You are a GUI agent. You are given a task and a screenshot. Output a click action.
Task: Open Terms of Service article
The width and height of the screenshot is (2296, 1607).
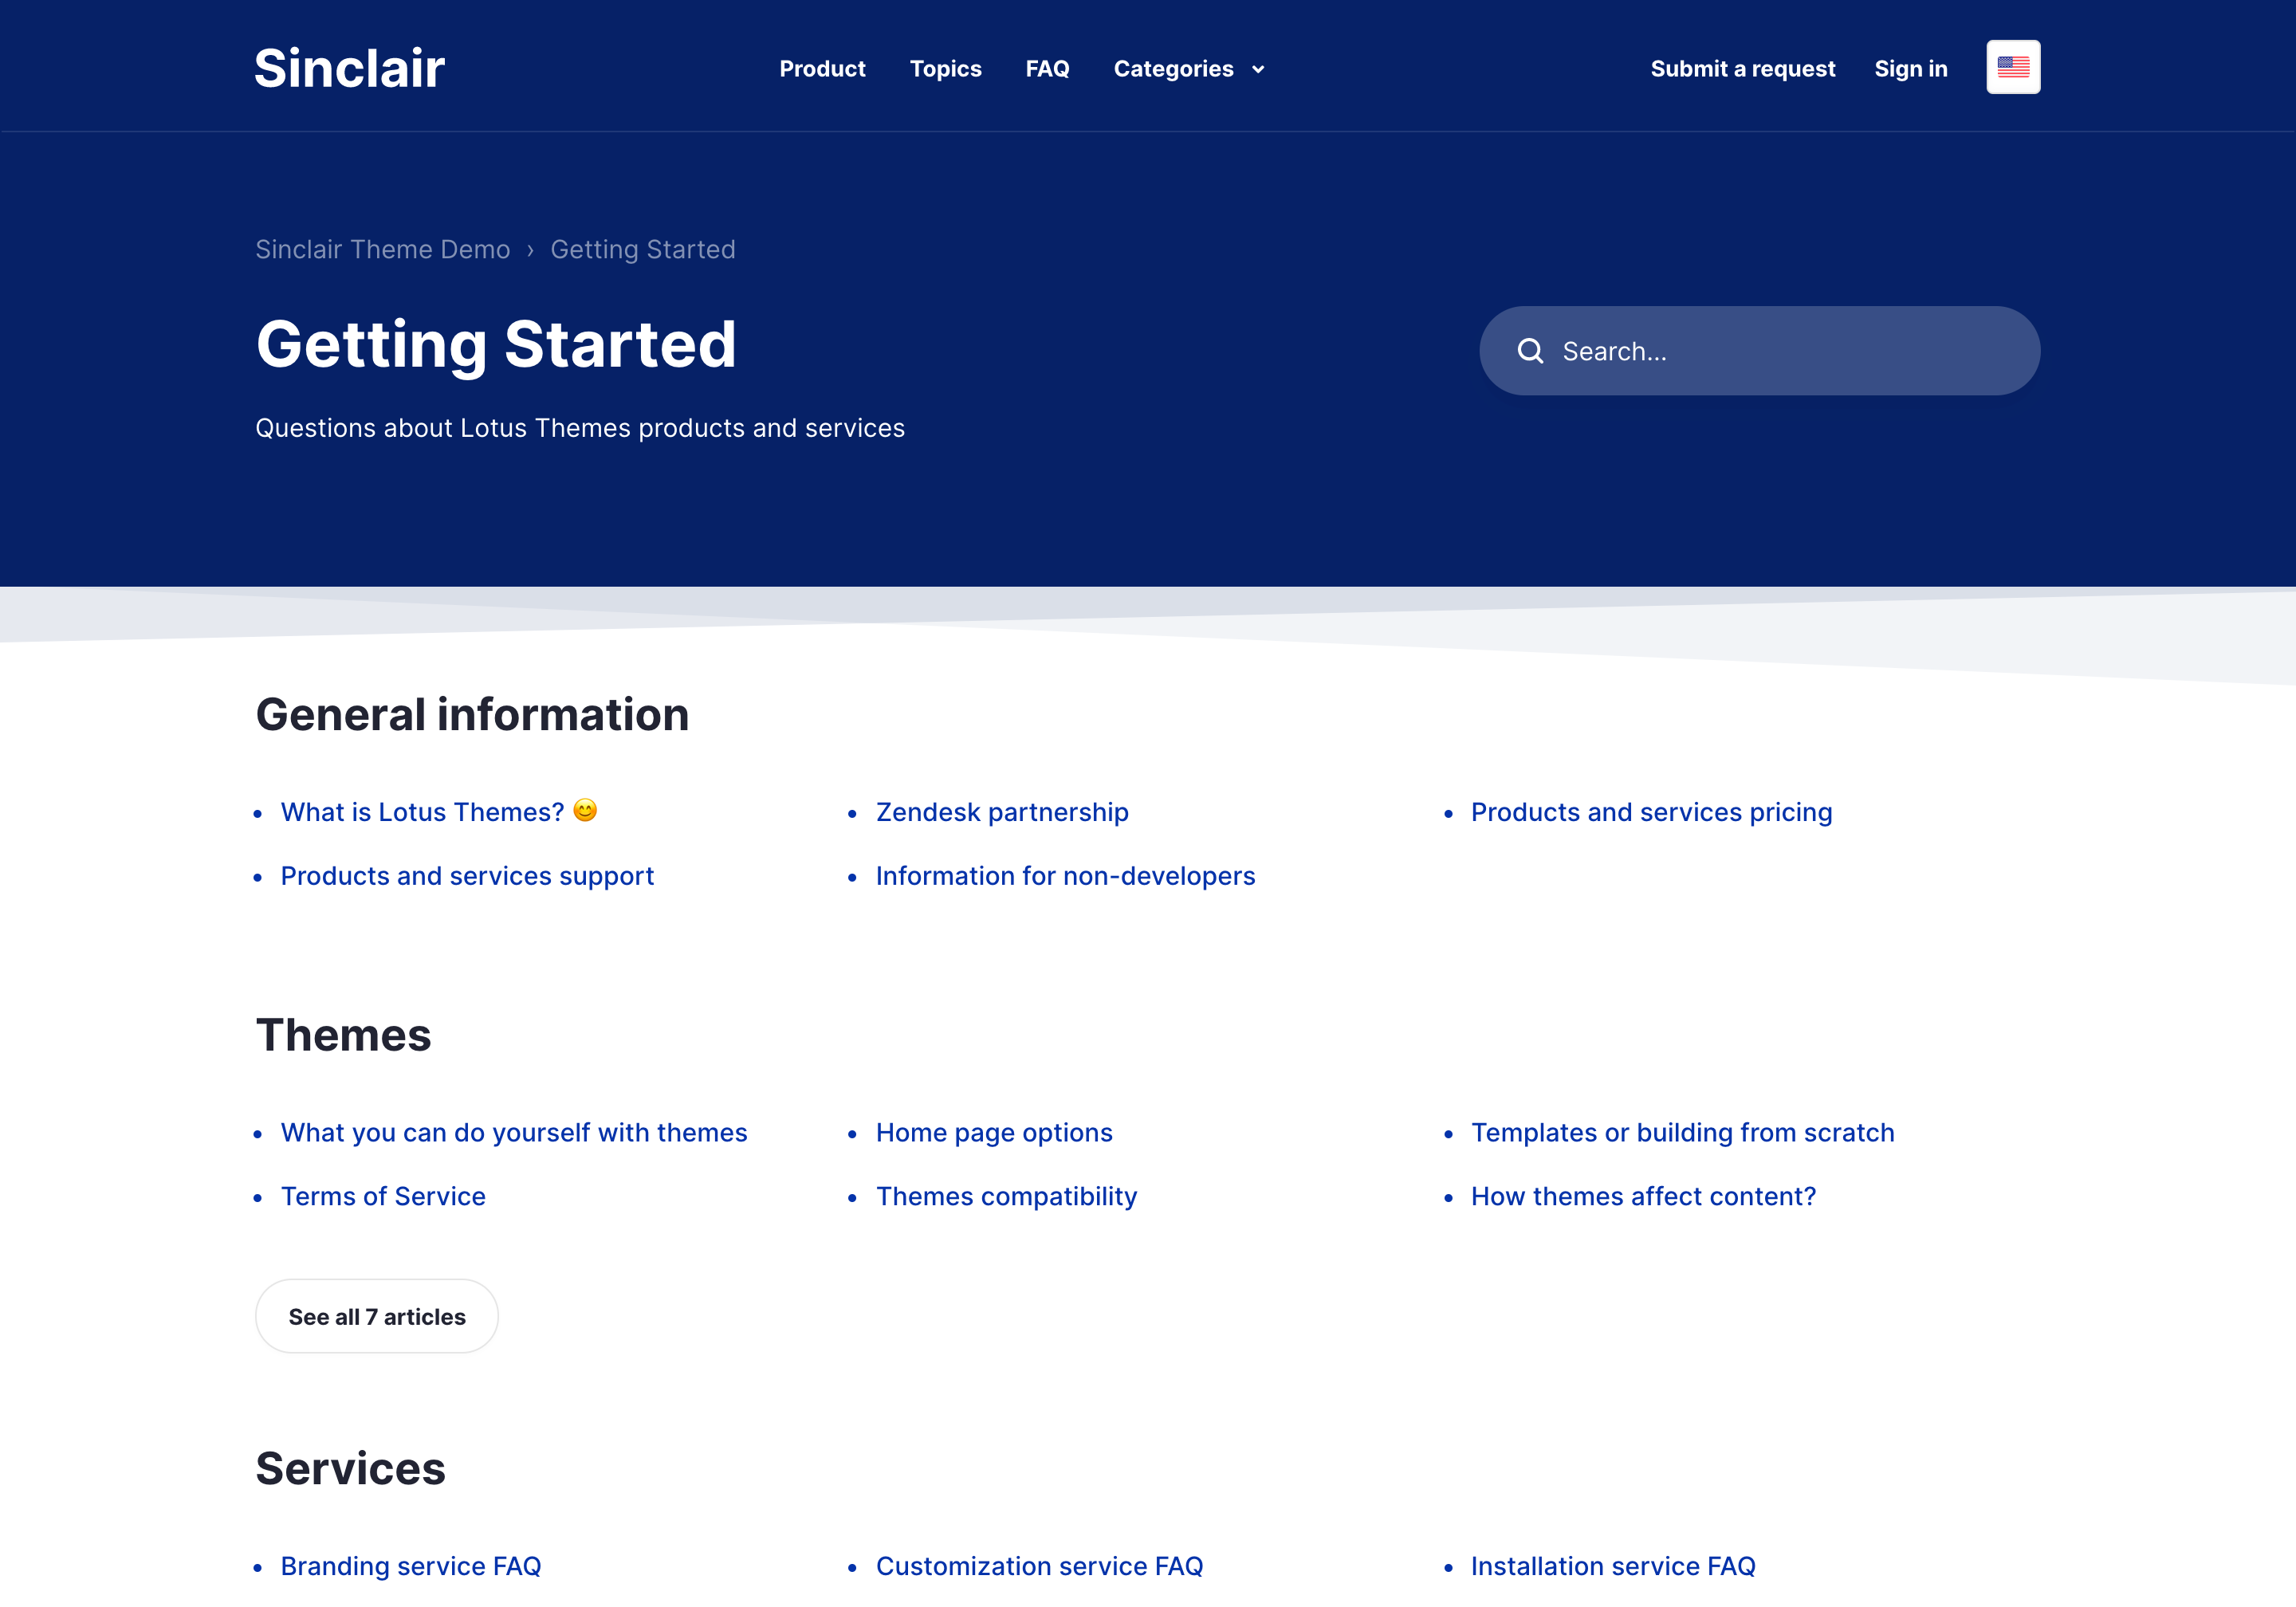383,1196
